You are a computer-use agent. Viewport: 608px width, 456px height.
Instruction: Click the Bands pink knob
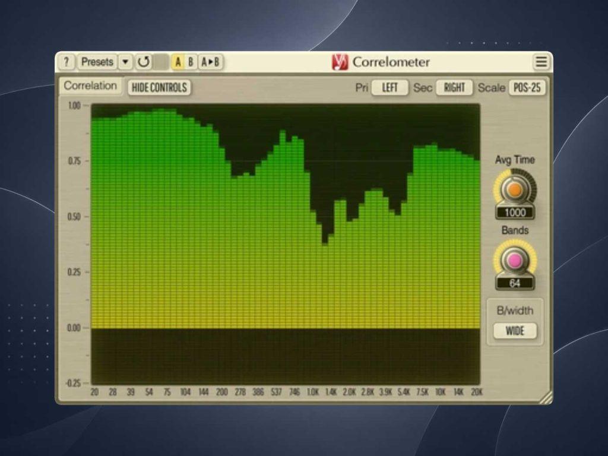[x=515, y=261]
